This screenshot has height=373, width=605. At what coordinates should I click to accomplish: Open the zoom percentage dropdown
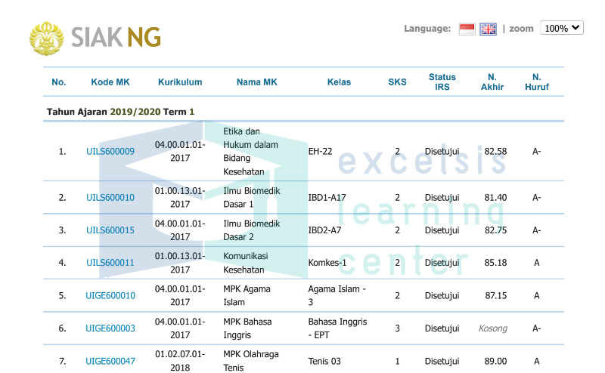tap(561, 28)
